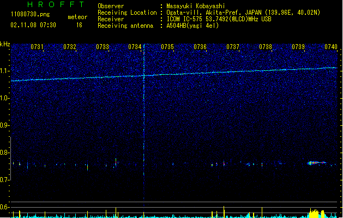Click the 0740 time marker
The height and width of the screenshot is (218, 343).
[331, 47]
